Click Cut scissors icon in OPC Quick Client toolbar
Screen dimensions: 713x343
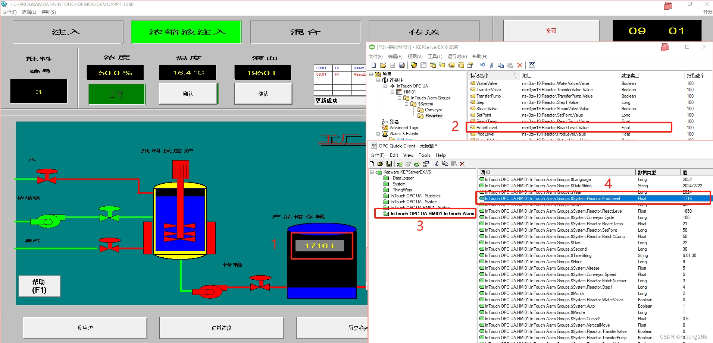[x=437, y=164]
